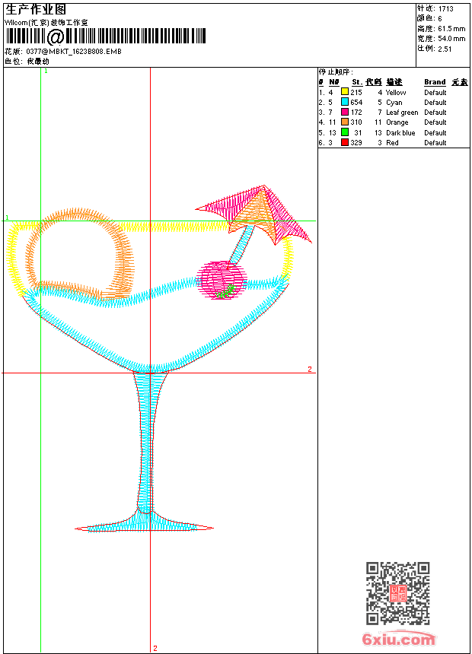
Task: Click the 停止顺序 heading
Action: point(335,72)
